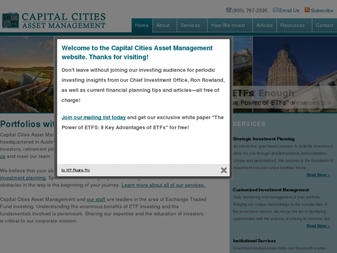Click the Email Us link
337x253 pixels.
coord(289,11)
